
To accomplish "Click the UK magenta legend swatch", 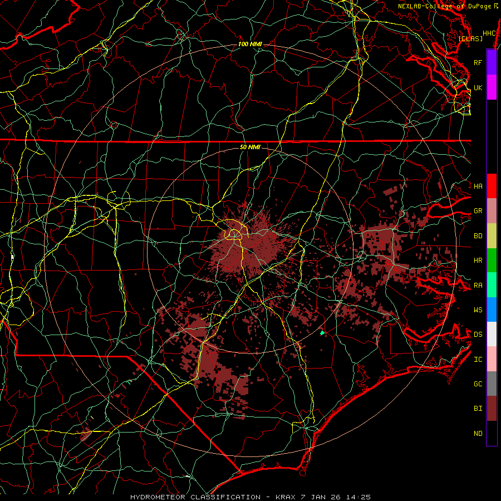I will 492,87.
